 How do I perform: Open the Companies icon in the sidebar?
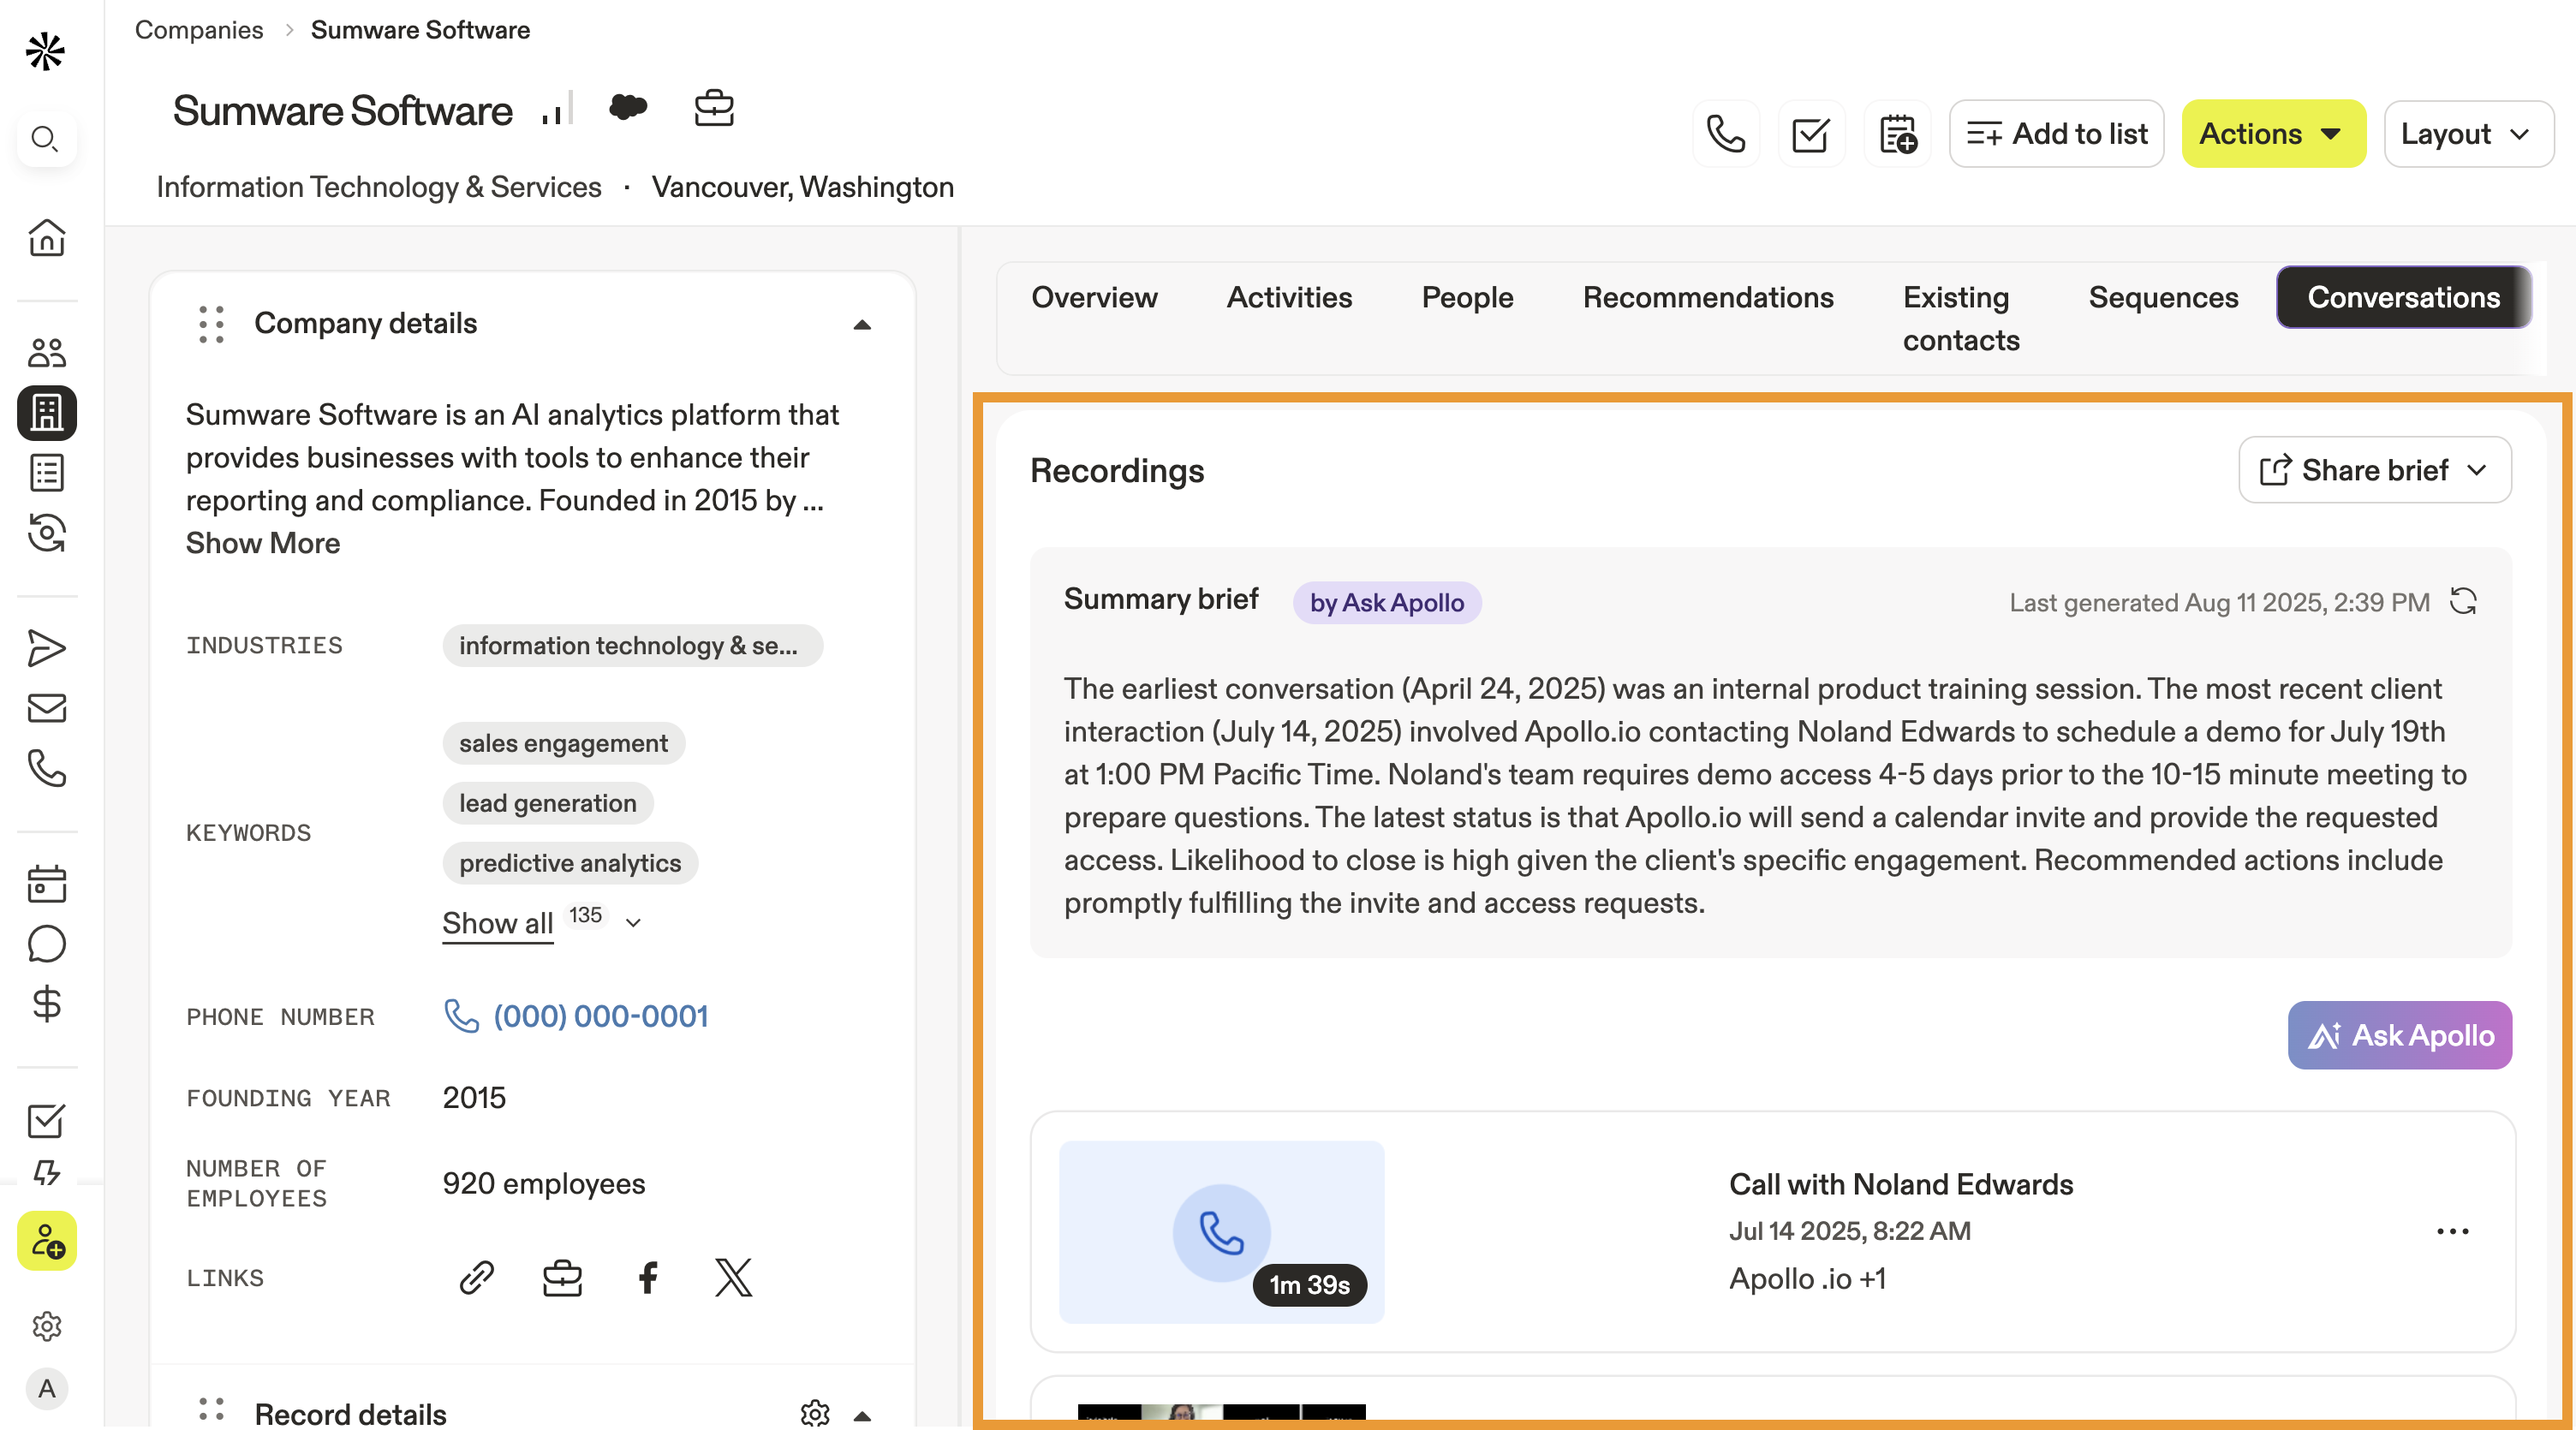[47, 412]
